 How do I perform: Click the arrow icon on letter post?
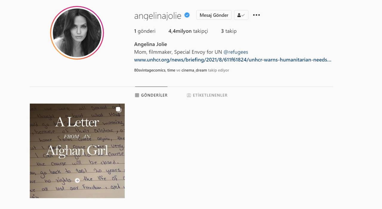77,180
